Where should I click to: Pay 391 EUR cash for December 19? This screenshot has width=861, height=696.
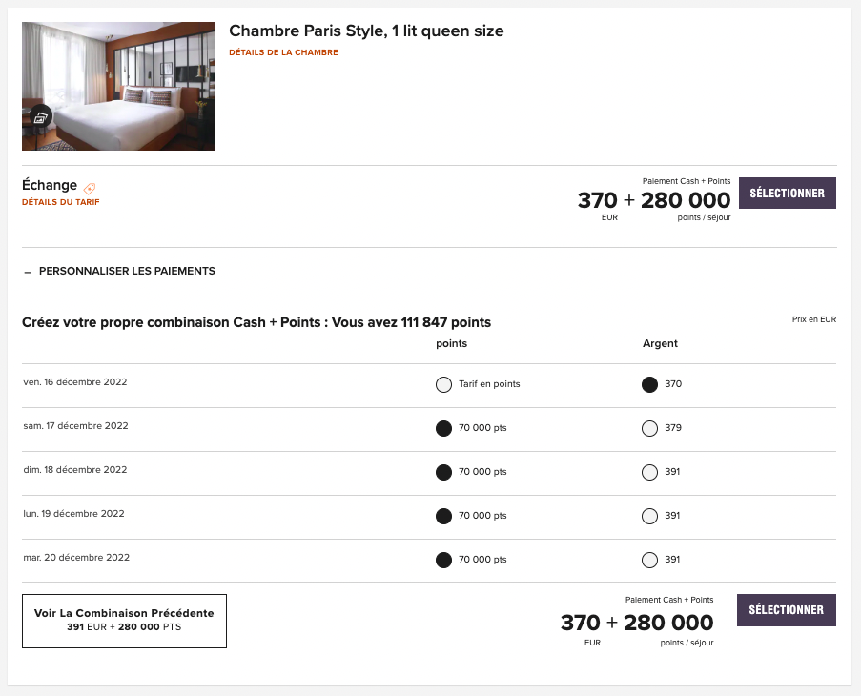pyautogui.click(x=648, y=516)
